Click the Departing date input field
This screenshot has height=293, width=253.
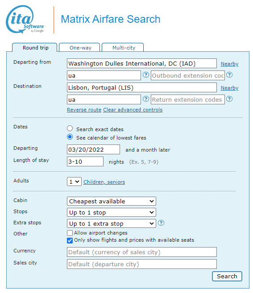point(94,149)
